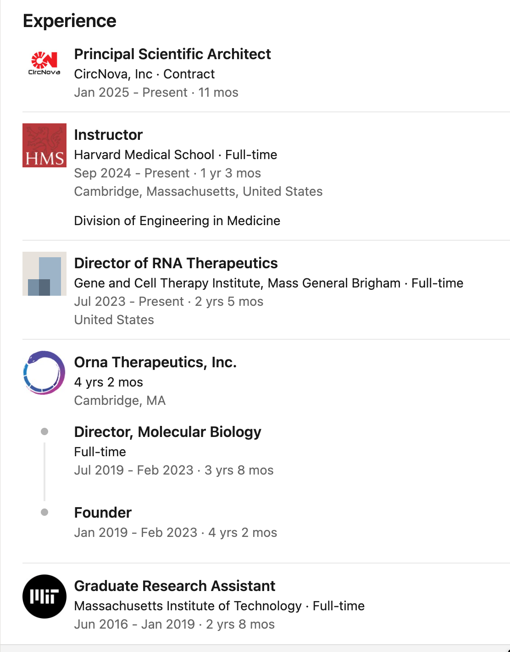Open the Graduate Research Assistant entry
Viewport: 510px width, 652px height.
point(174,586)
